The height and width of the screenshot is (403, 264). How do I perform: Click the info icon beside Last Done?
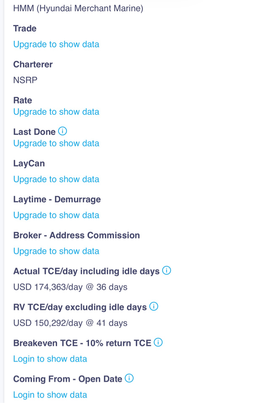click(63, 131)
